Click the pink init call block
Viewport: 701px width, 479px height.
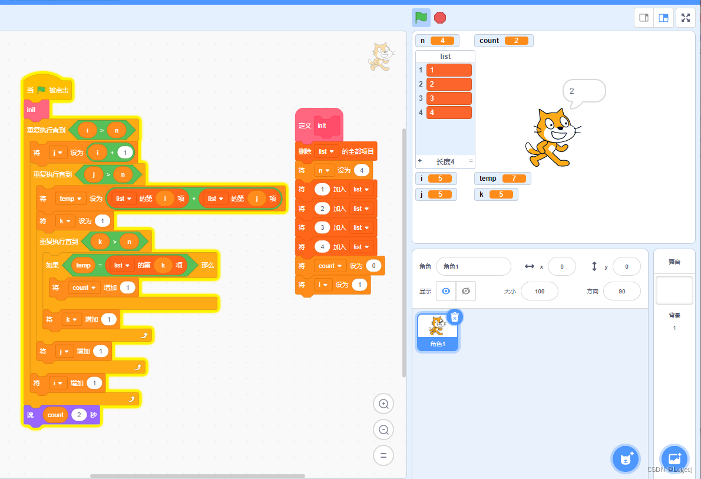(36, 110)
